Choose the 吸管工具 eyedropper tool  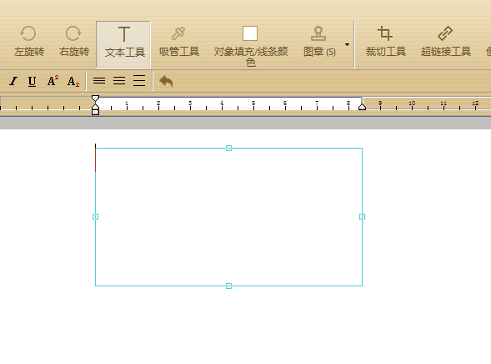pos(178,42)
